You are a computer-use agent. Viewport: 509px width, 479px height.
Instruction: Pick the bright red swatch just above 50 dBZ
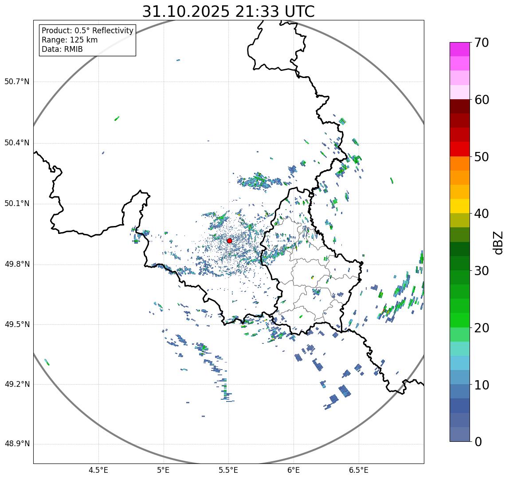pyautogui.click(x=460, y=149)
